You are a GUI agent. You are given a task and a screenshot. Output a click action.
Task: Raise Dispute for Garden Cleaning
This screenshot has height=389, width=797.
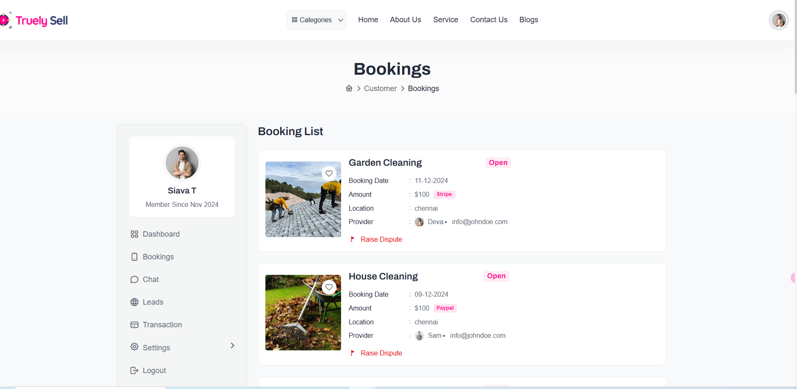pyautogui.click(x=381, y=239)
